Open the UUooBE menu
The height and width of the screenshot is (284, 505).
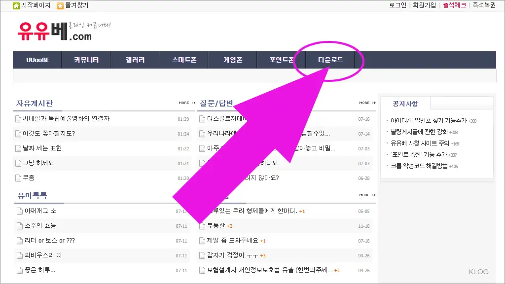[x=37, y=60]
